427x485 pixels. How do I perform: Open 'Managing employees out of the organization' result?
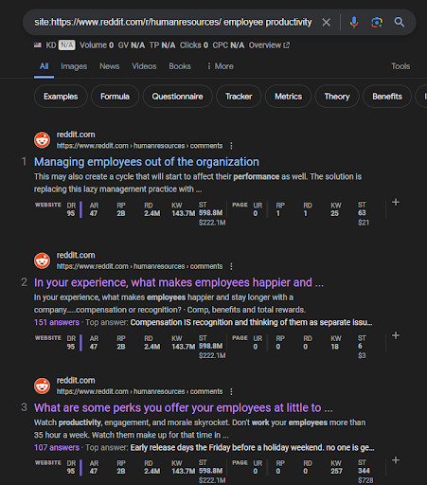pos(147,162)
